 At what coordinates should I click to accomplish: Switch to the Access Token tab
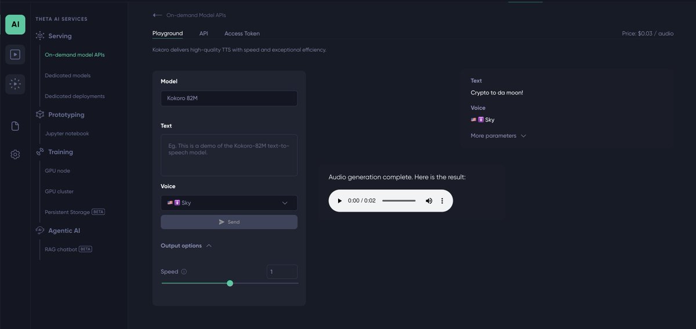pos(242,34)
